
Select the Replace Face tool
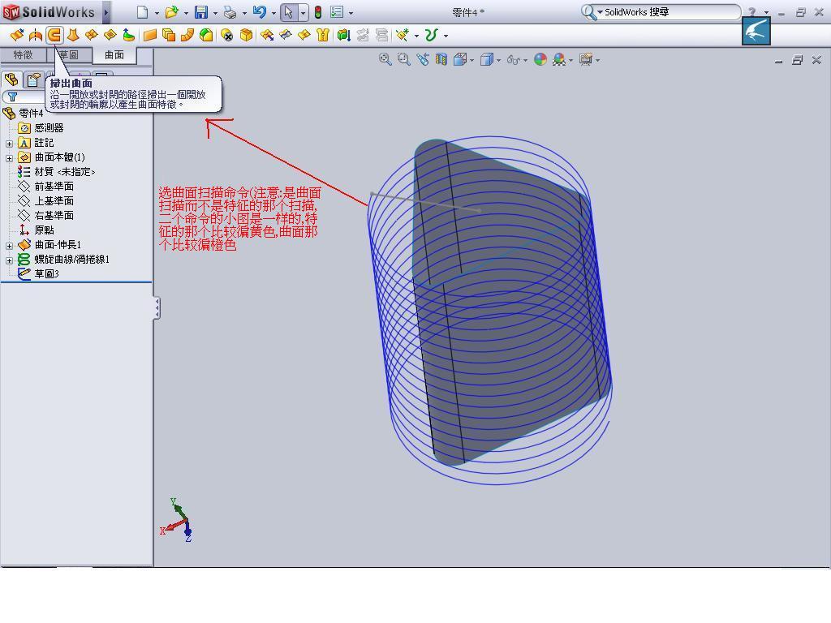pos(246,36)
